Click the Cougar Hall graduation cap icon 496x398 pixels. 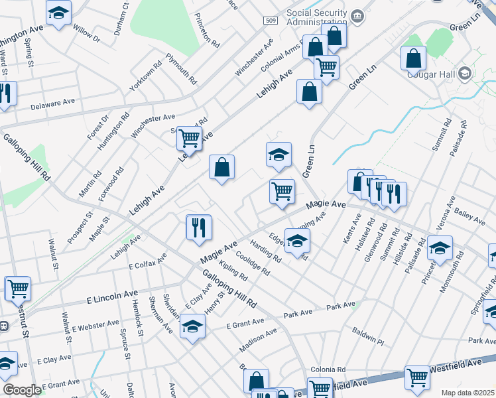pos(465,73)
